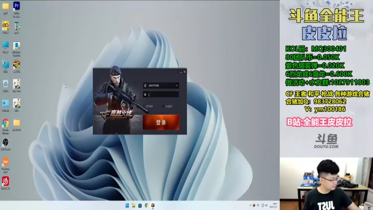Open the taskbar clock and date
The image size is (373, 210).
(x=274, y=205)
